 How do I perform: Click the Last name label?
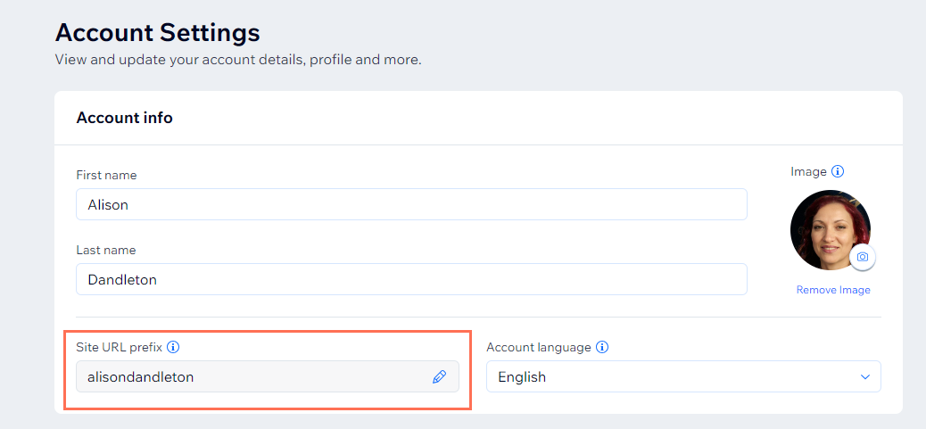106,250
